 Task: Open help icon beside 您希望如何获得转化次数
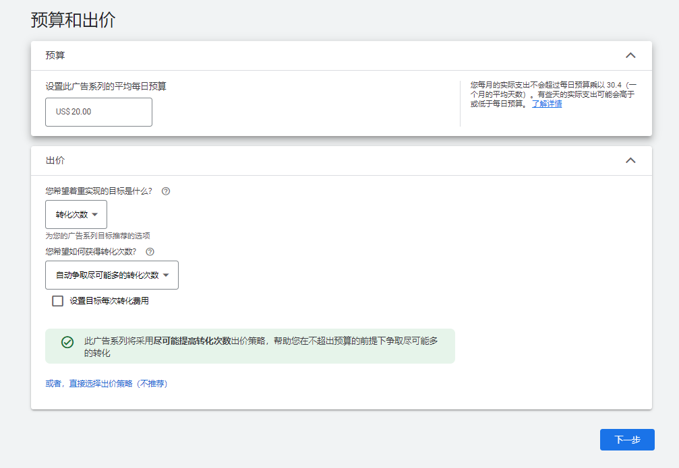coord(150,252)
